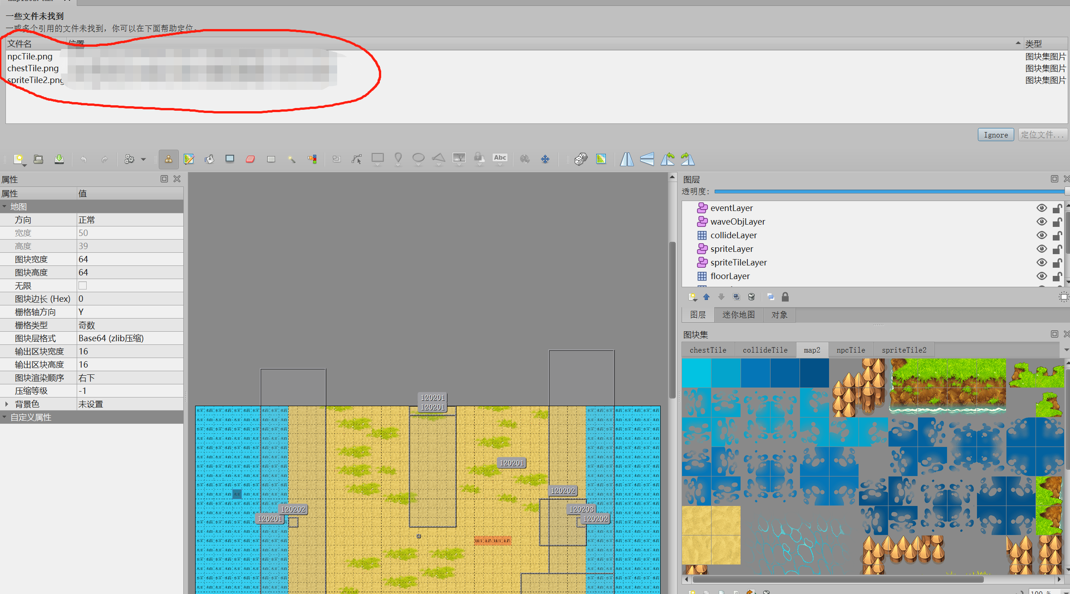Click the Ignore button
This screenshot has width=1070, height=594.
coord(995,135)
